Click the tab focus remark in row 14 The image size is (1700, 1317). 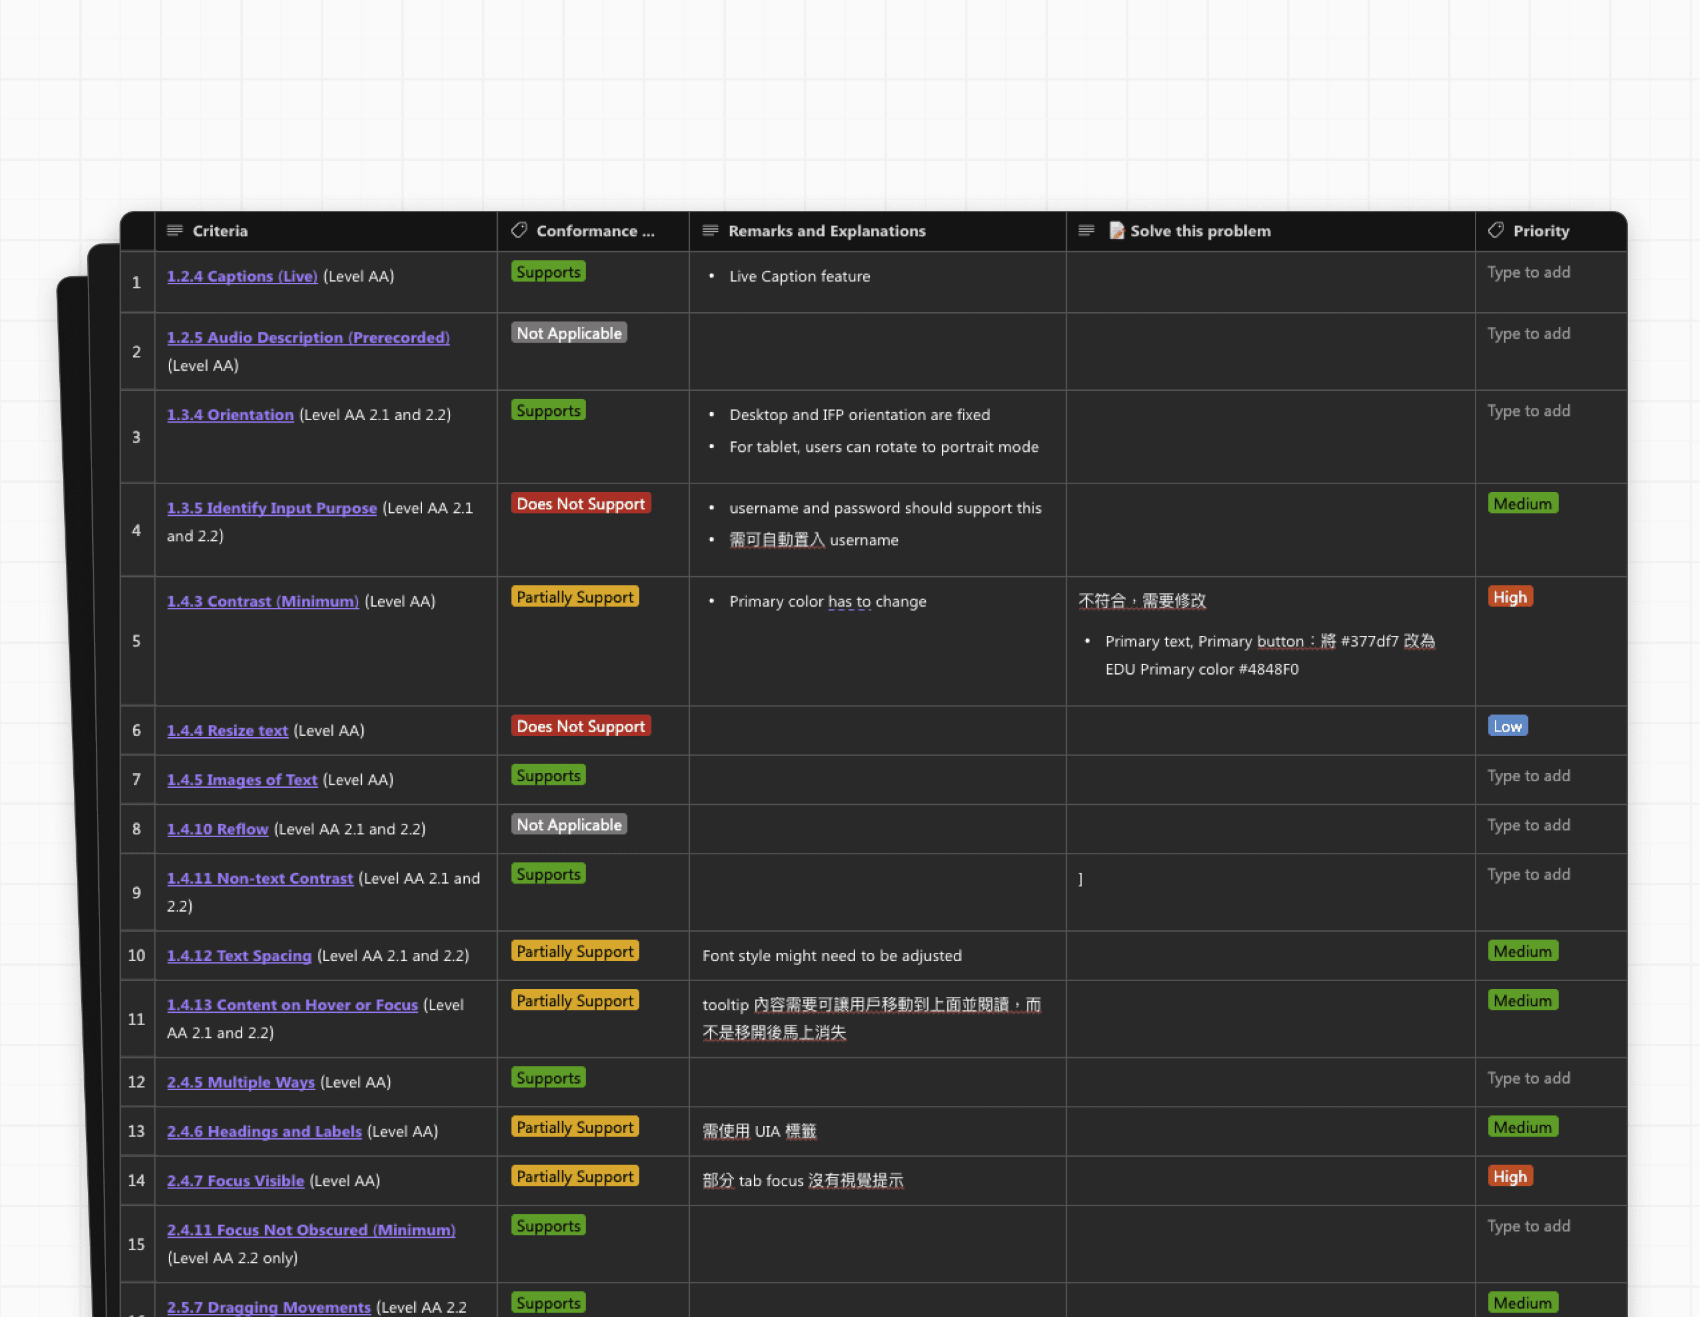tap(803, 1181)
